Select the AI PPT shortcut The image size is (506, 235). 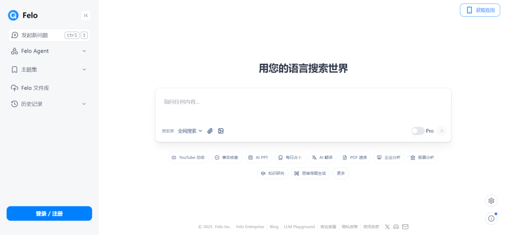(x=259, y=157)
